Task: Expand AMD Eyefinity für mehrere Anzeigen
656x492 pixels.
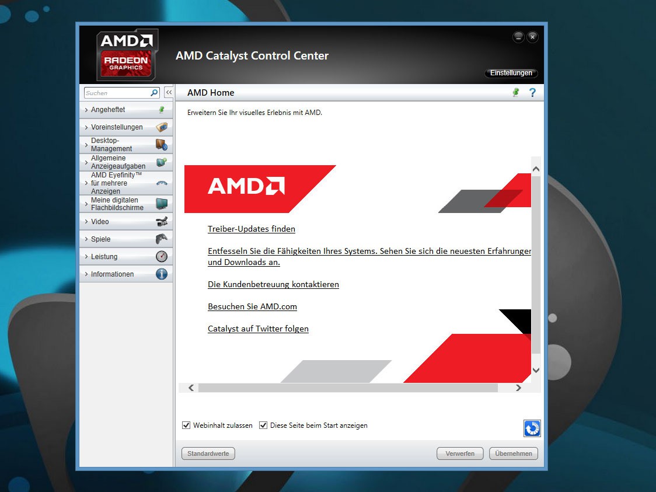Action: (x=116, y=183)
